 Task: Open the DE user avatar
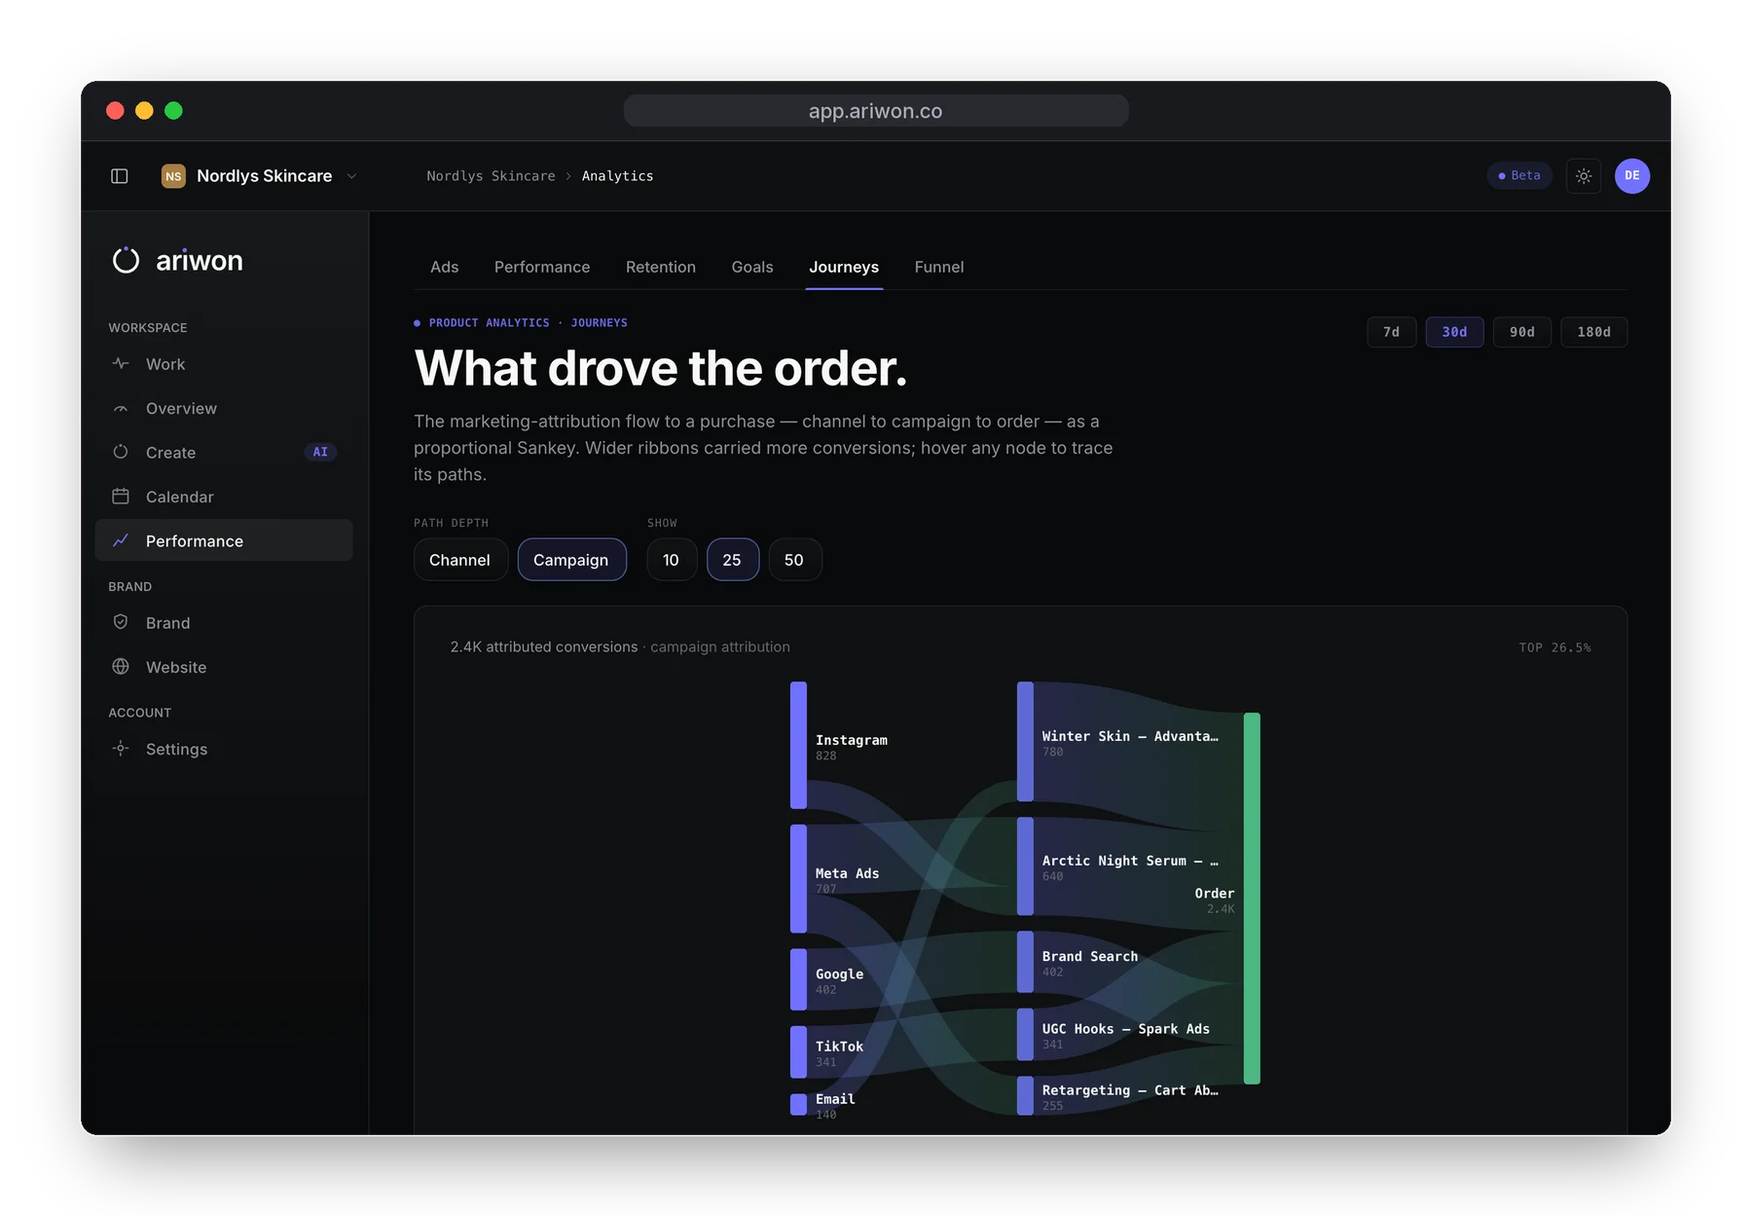click(1632, 176)
